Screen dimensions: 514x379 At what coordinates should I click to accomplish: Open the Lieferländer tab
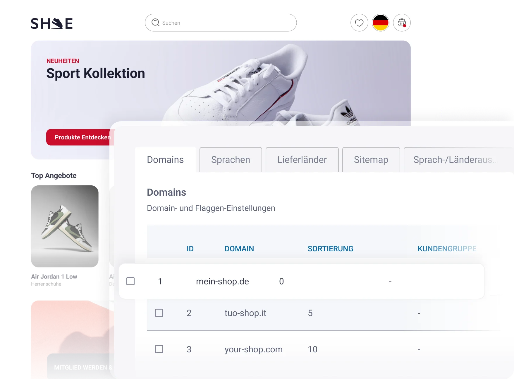tap(302, 160)
